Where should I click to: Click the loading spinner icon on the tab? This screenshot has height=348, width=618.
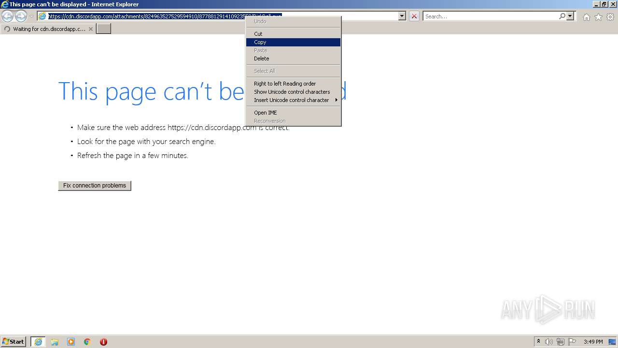(7, 29)
